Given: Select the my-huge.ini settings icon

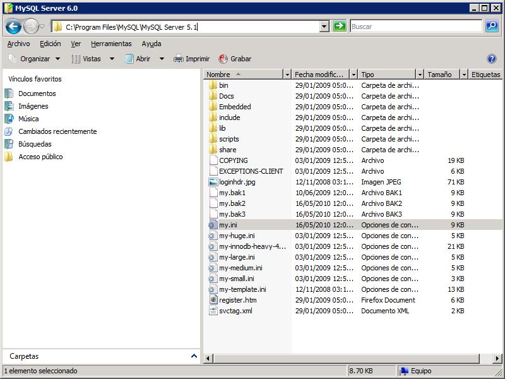Looking at the screenshot, I should tap(213, 236).
